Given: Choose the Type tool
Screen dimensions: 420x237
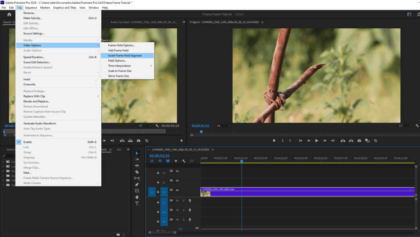Looking at the screenshot, I should 137,203.
